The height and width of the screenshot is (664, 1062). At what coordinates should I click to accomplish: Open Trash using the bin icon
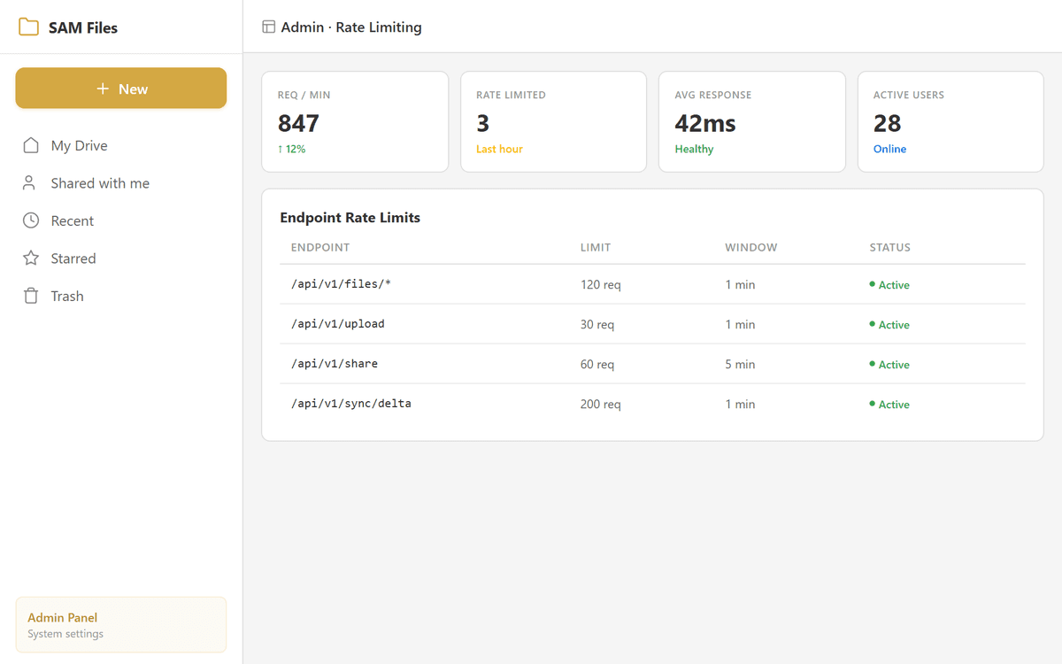click(x=31, y=296)
